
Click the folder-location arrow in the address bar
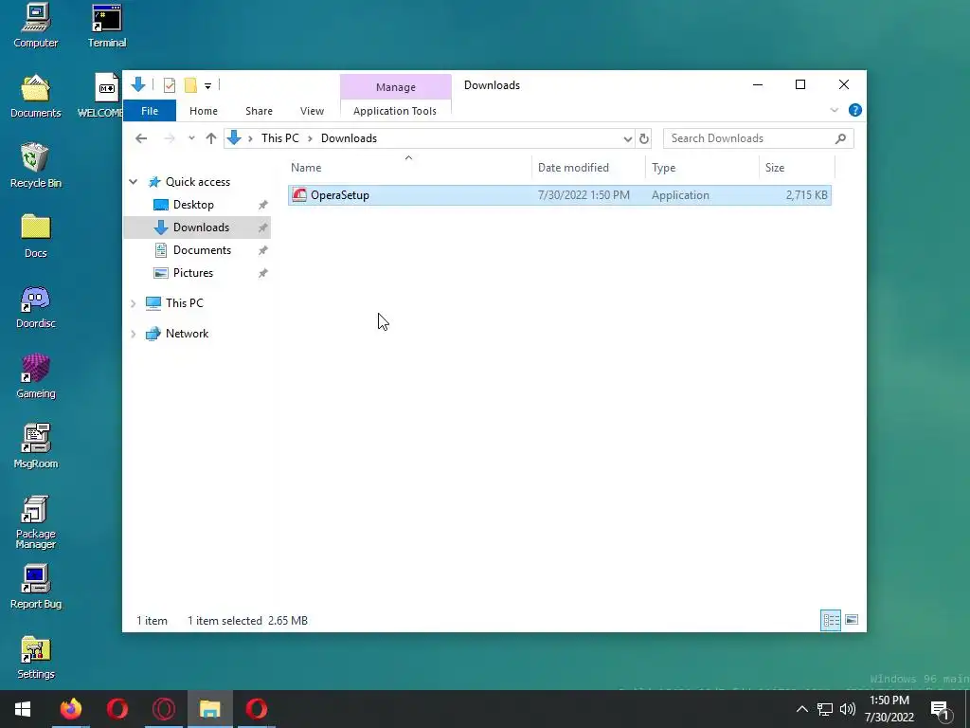(234, 138)
